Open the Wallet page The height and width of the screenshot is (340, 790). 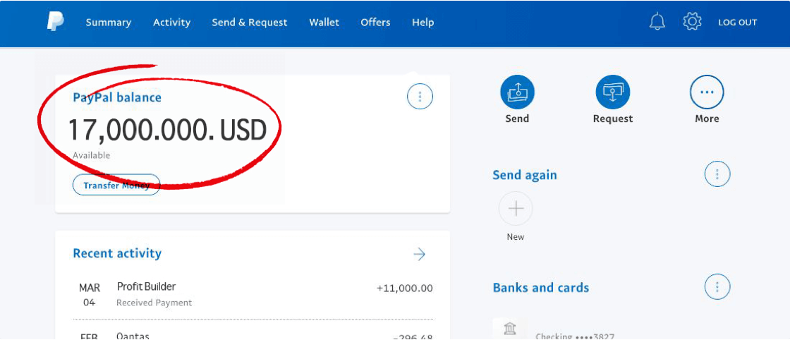pyautogui.click(x=324, y=22)
